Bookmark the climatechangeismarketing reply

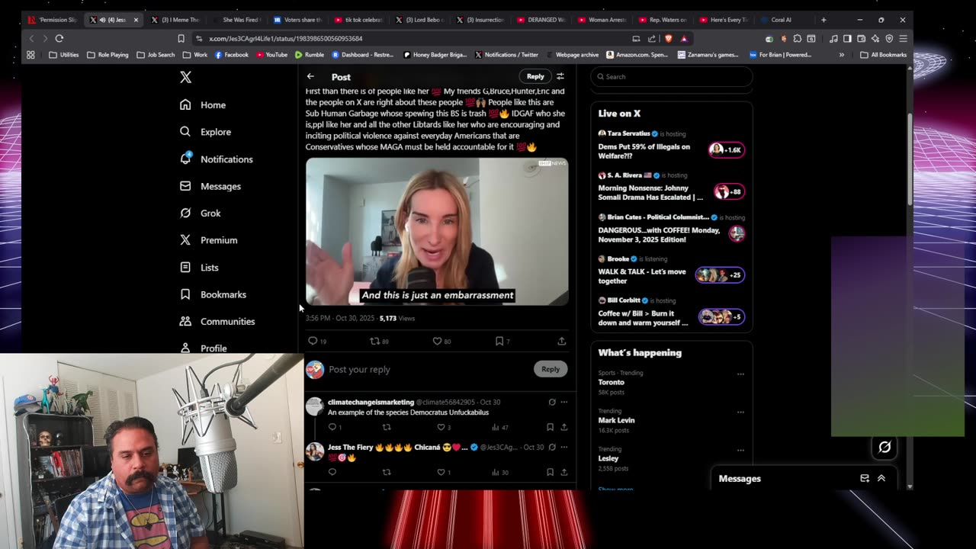coord(550,427)
